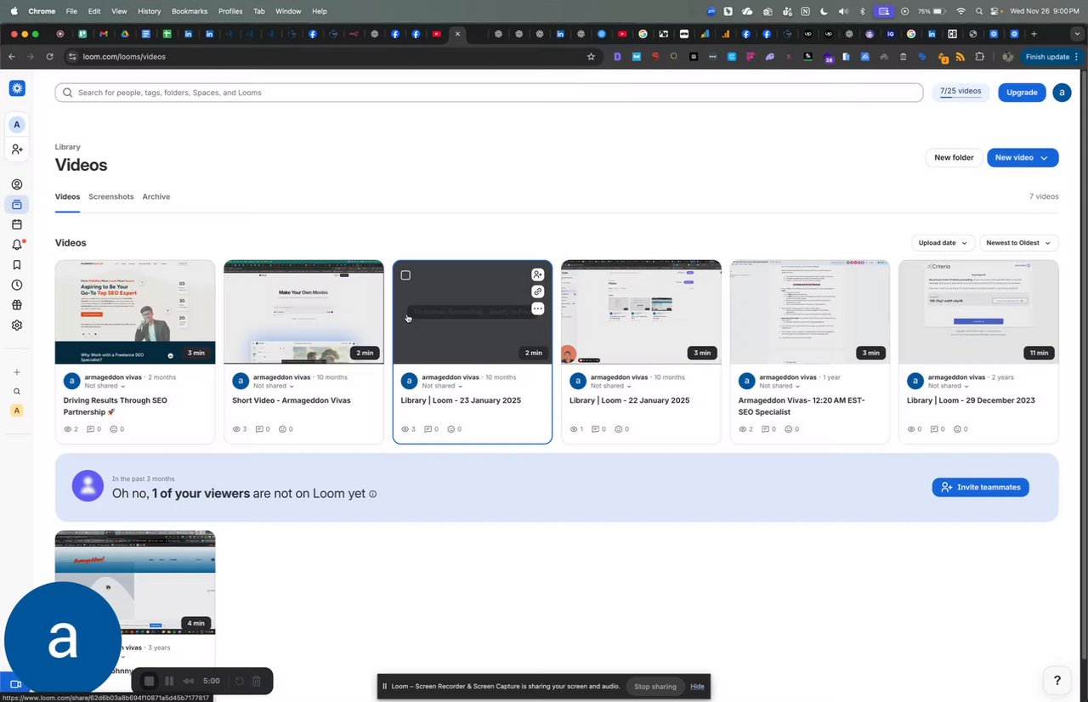This screenshot has width=1088, height=702.
Task: Open the History menu in macOS menu bar
Action: (x=149, y=11)
